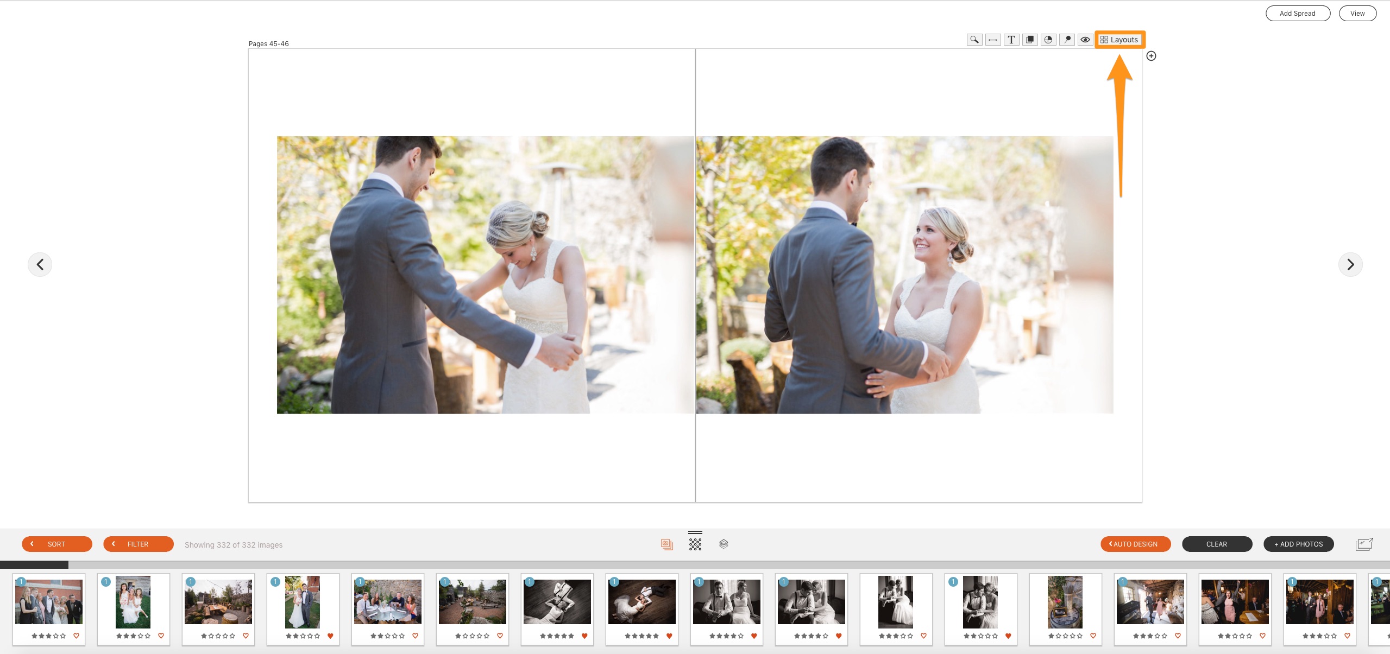This screenshot has width=1390, height=654.
Task: Select the black-and-white couple on floor thumbnail
Action: click(557, 602)
